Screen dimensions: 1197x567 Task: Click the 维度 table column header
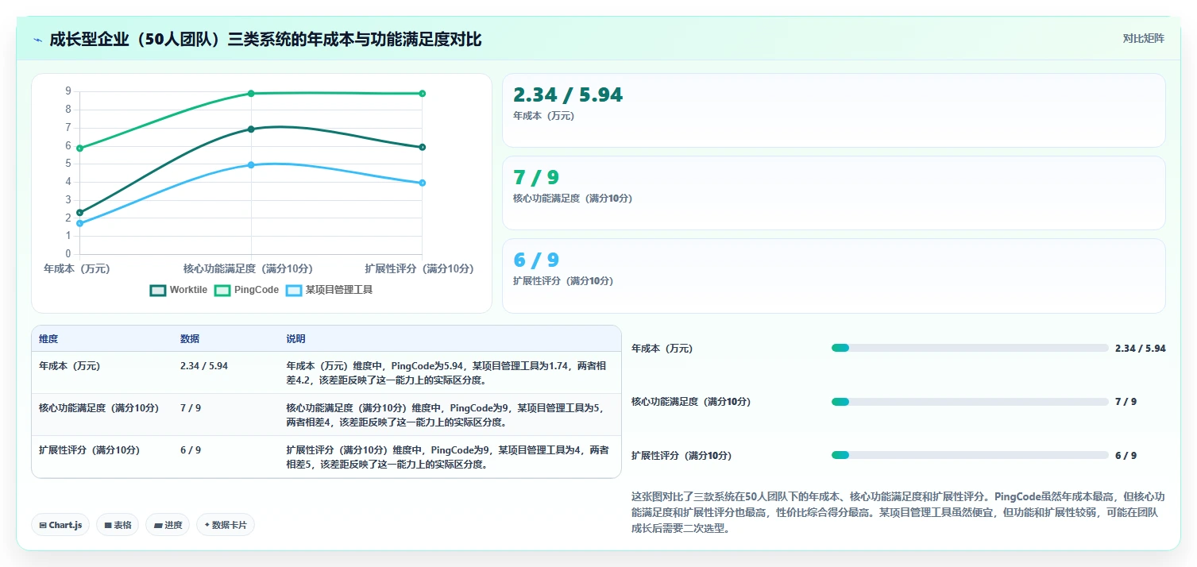point(48,339)
